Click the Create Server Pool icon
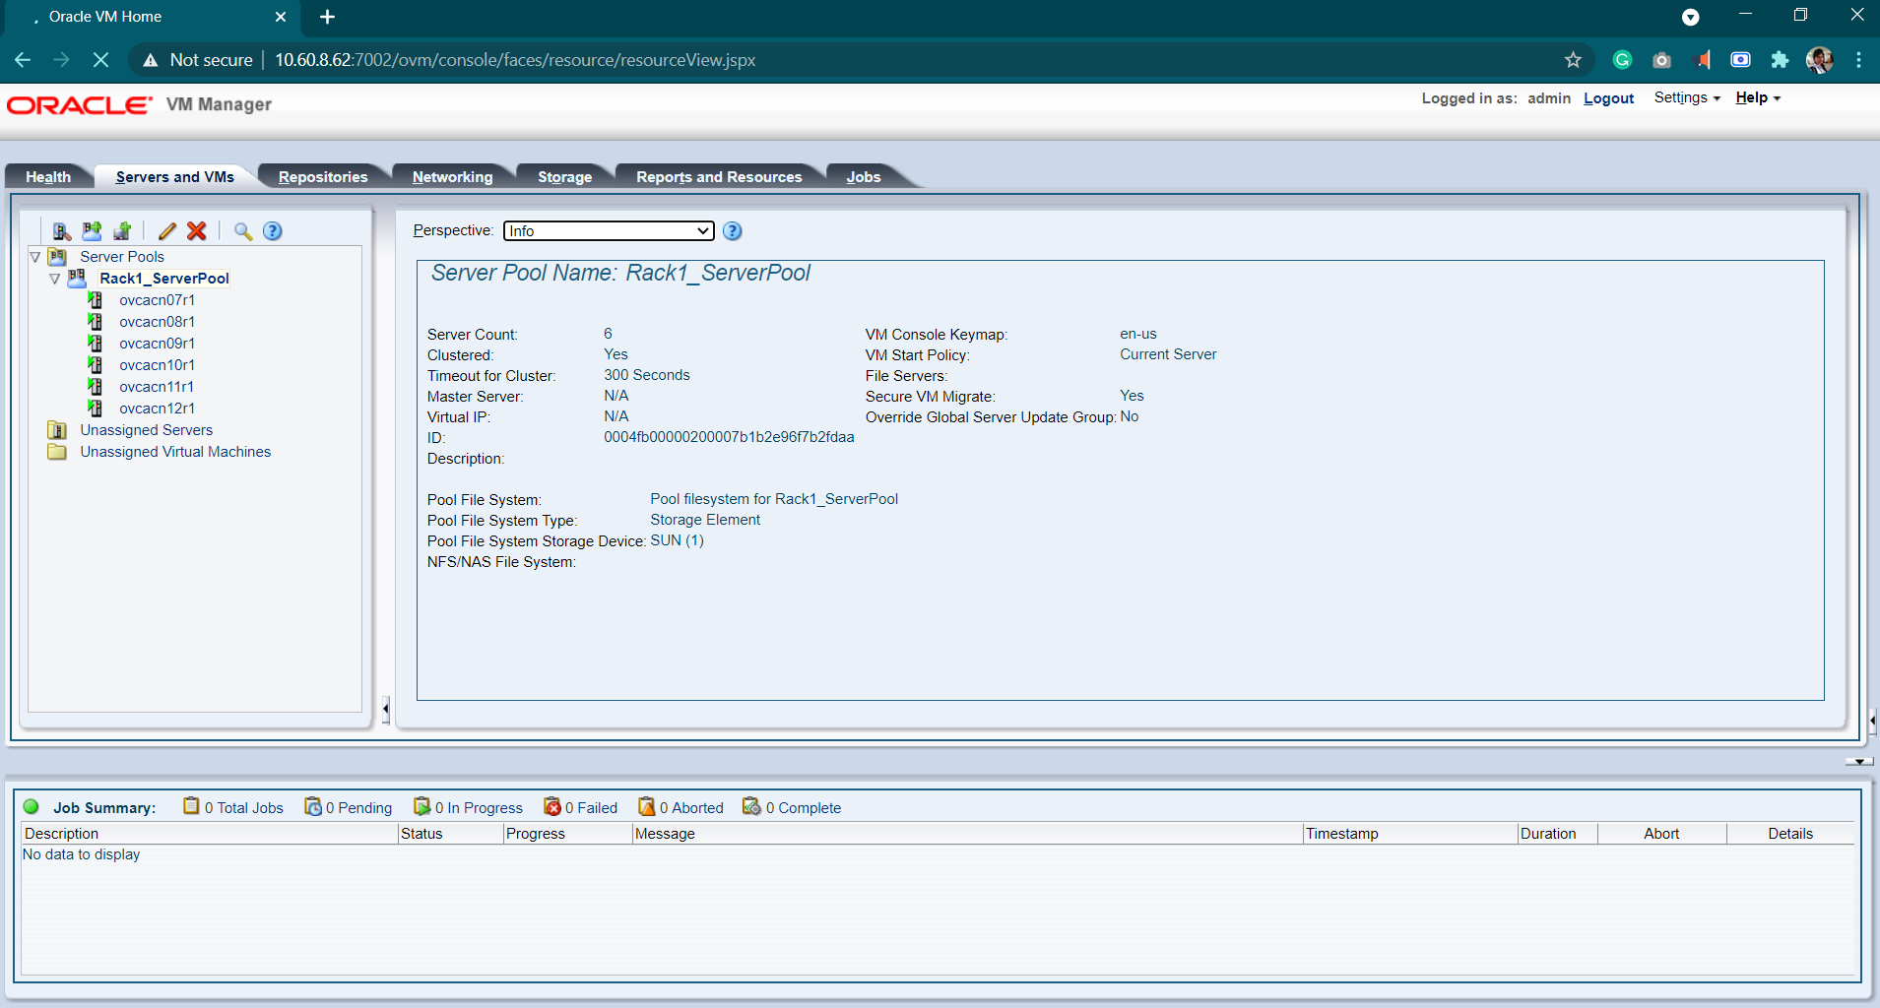 (x=92, y=231)
